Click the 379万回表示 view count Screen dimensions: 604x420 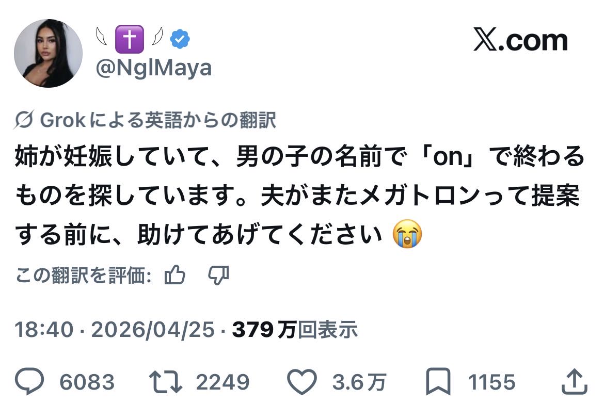pos(295,330)
